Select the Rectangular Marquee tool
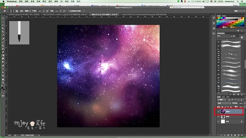The height and width of the screenshot is (138, 246). pos(3,22)
